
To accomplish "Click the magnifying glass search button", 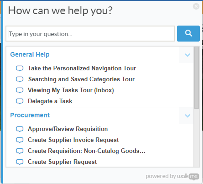I will pyautogui.click(x=188, y=33).
